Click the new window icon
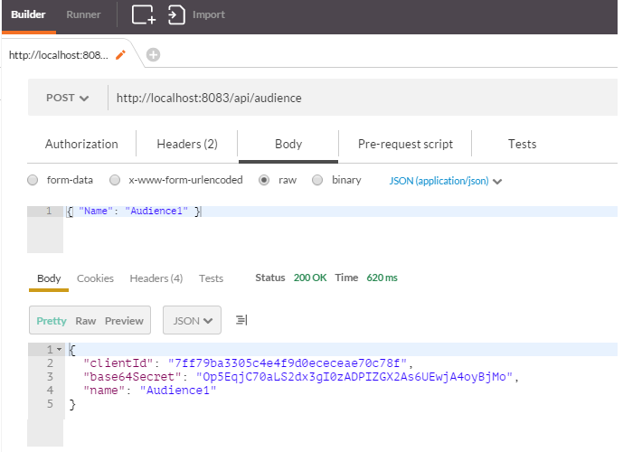The height and width of the screenshot is (452, 623). pyautogui.click(x=144, y=14)
